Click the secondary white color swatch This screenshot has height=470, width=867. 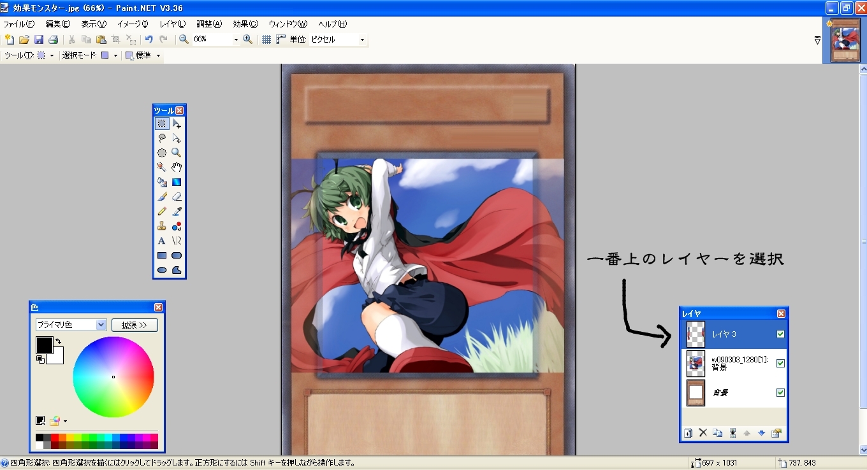57,357
